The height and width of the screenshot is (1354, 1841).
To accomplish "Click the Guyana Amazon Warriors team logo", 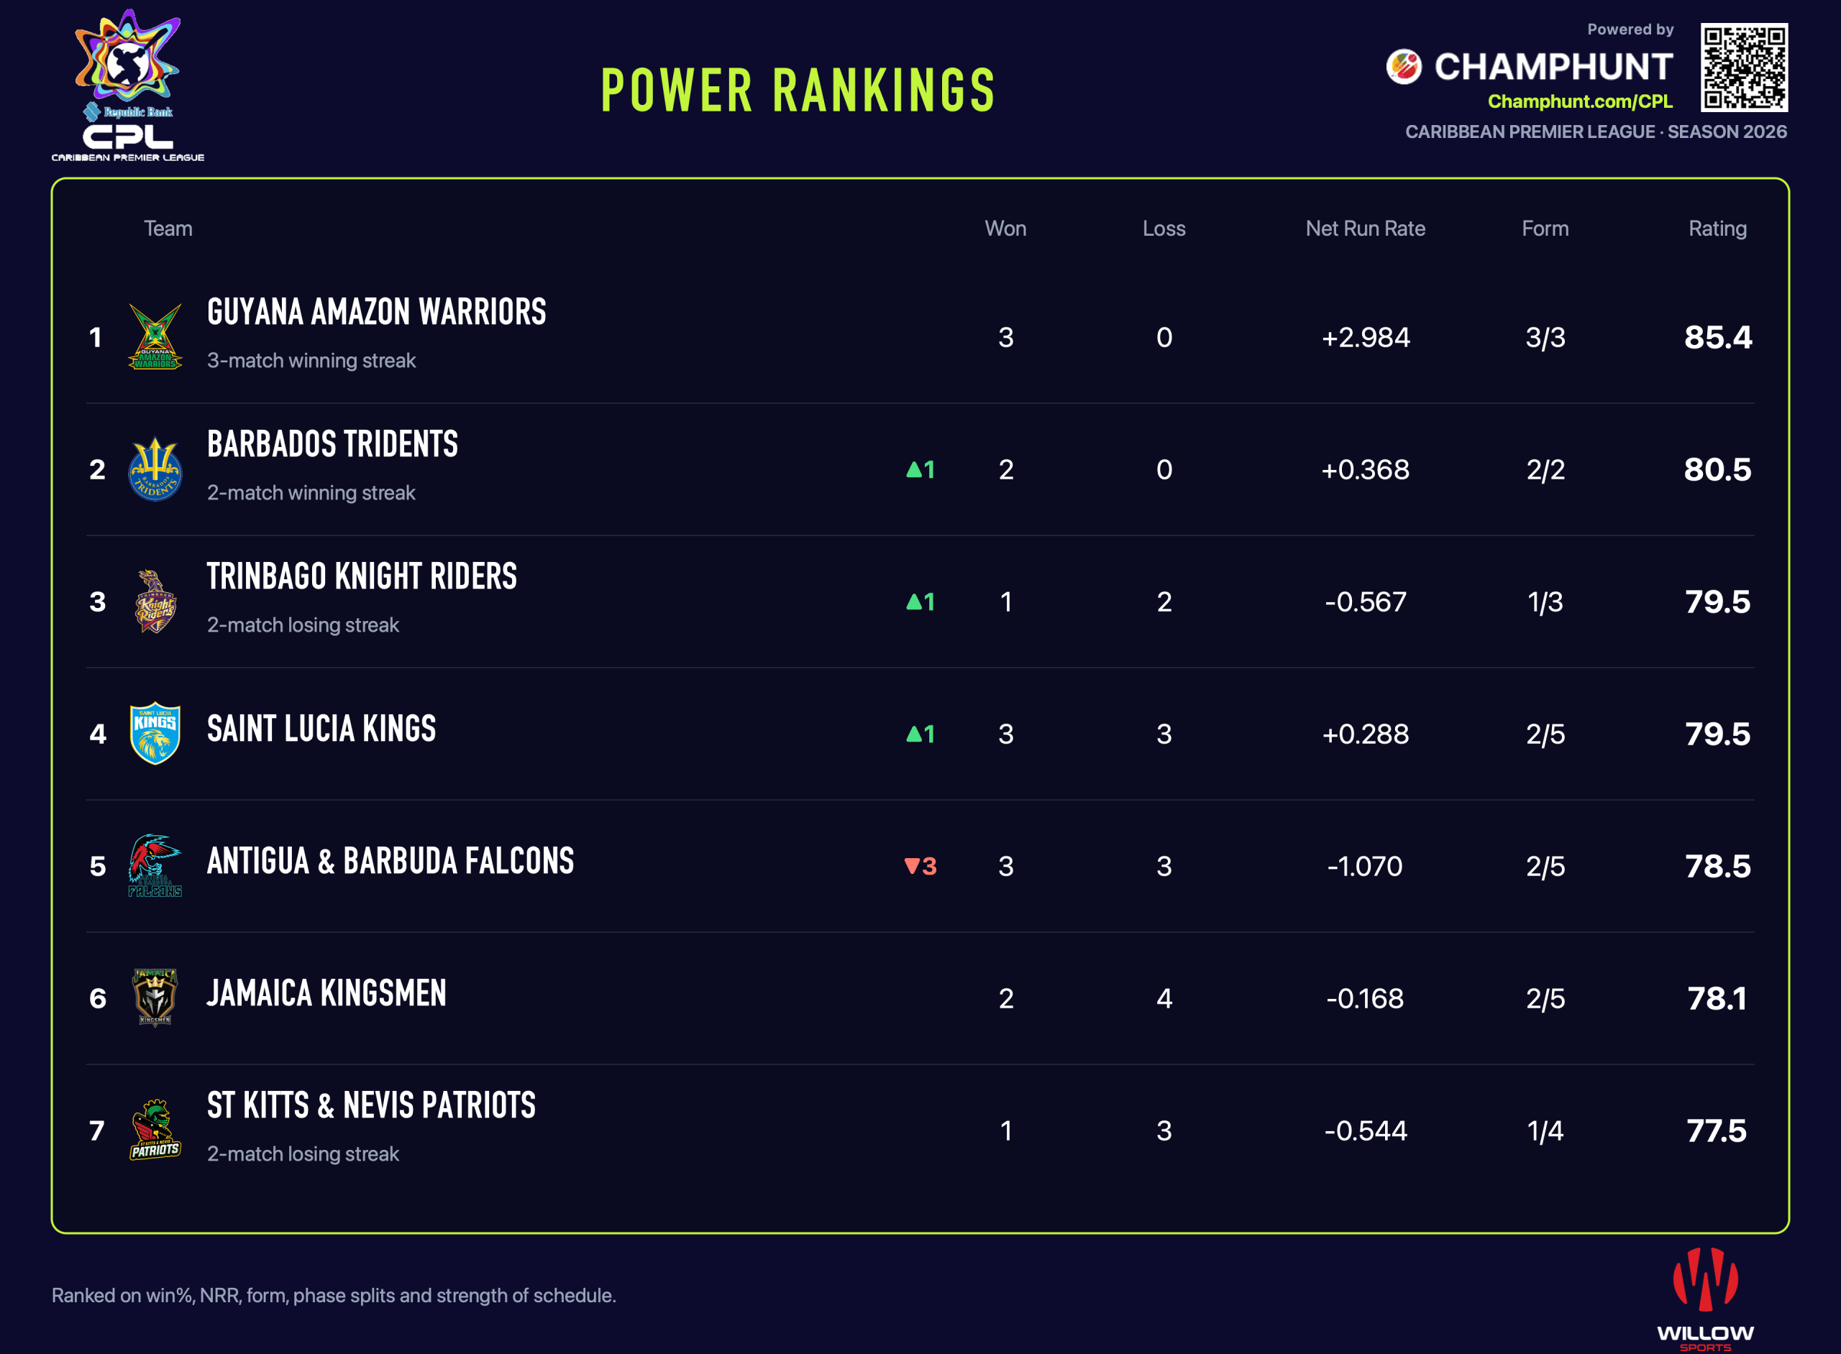I will coord(155,337).
